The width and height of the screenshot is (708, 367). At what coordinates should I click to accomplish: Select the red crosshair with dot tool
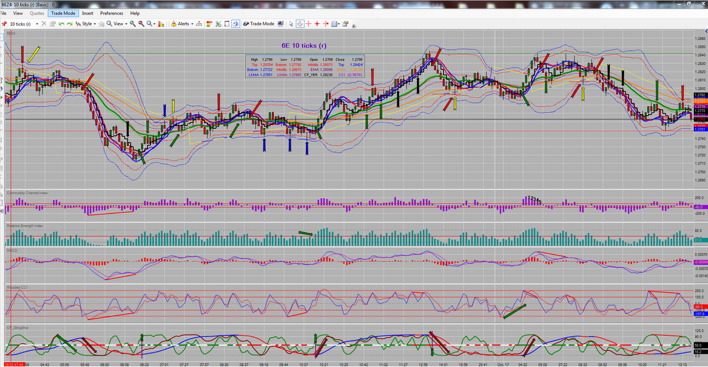tap(317, 24)
